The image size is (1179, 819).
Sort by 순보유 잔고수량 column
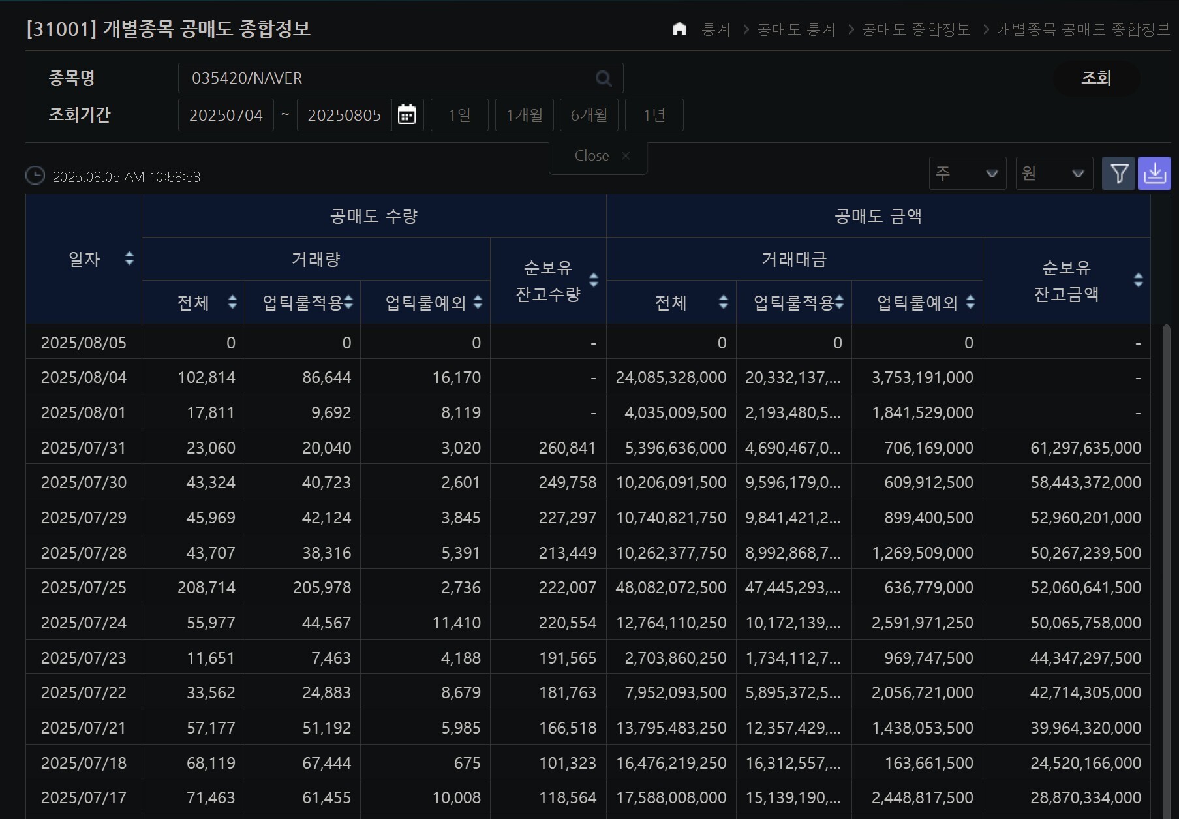[x=593, y=280]
